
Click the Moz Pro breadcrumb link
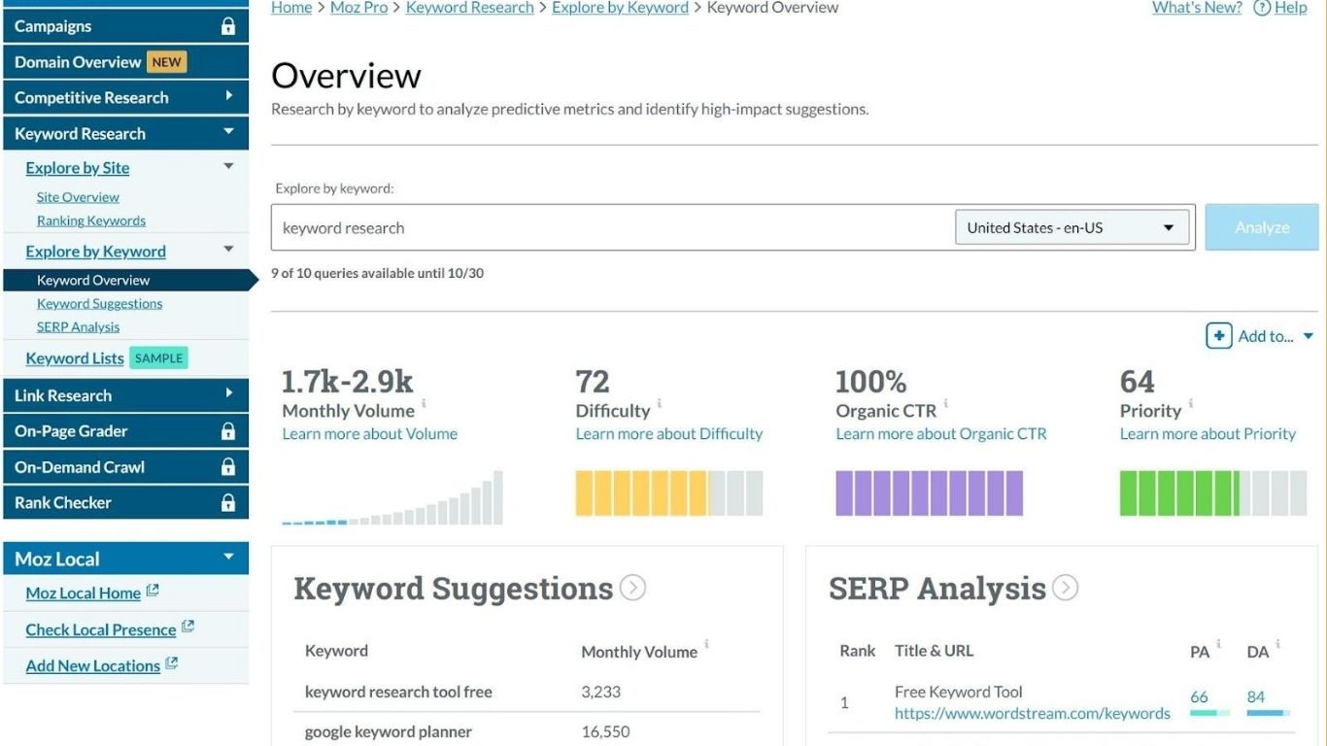[x=358, y=8]
